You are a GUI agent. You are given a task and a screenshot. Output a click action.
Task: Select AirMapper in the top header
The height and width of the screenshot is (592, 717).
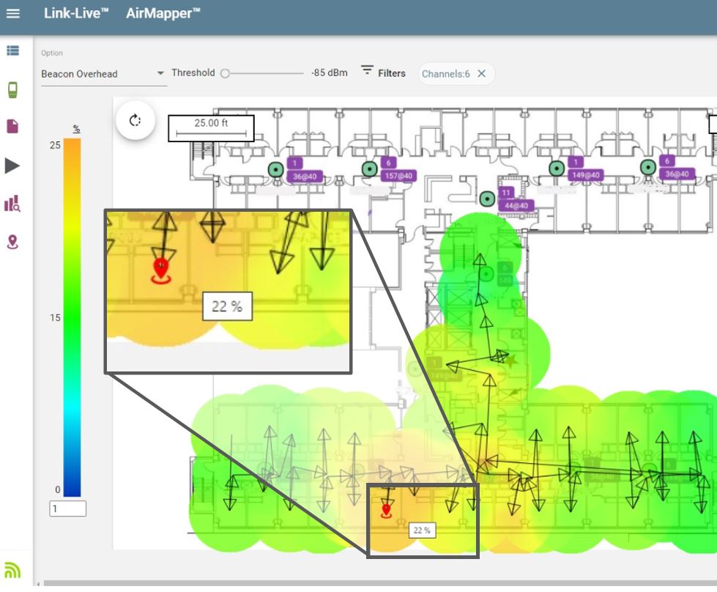click(162, 12)
